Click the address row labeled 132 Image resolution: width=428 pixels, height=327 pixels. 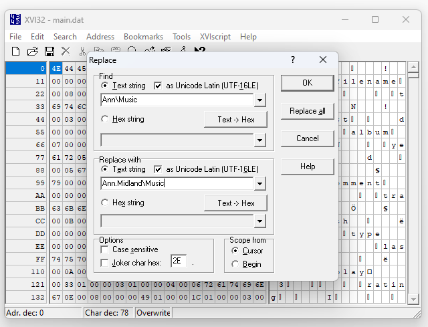click(26, 298)
